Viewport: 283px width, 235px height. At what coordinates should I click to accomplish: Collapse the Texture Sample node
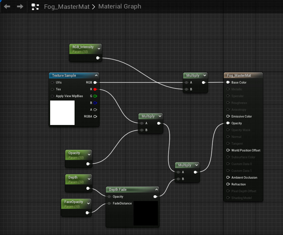96,75
